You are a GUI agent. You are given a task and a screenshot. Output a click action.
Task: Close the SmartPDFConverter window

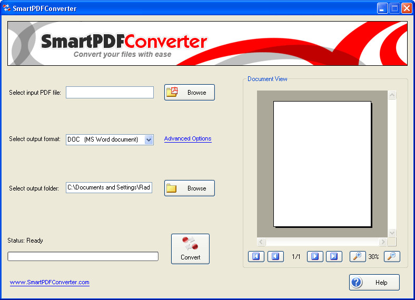pyautogui.click(x=407, y=8)
